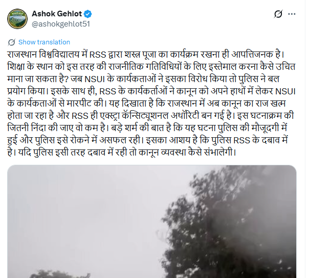The height and width of the screenshot is (278, 309).
Task: Click the line starting with जितनी निंदा
Action: pos(147,128)
